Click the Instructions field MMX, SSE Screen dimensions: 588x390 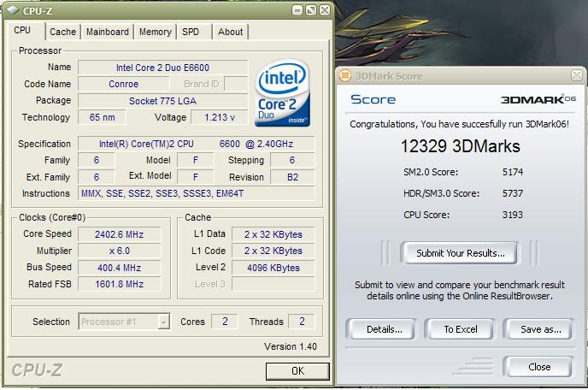tap(197, 193)
